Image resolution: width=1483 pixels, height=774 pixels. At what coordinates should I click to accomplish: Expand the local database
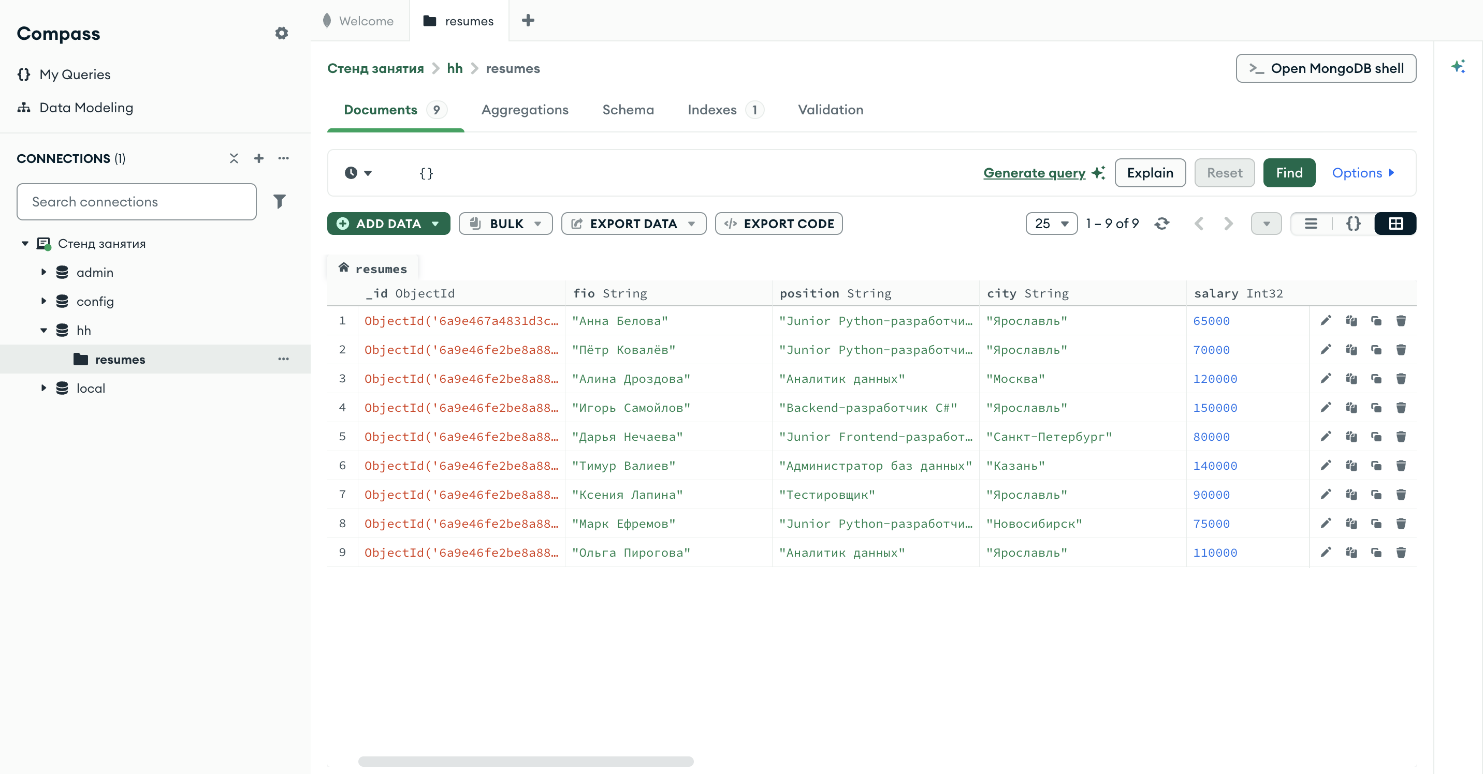click(x=43, y=388)
